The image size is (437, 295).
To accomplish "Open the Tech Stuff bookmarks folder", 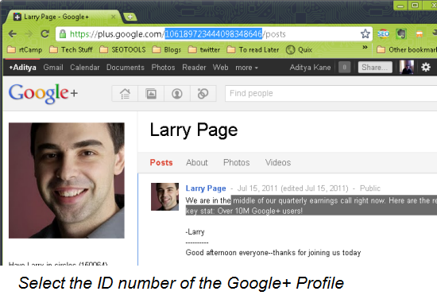I will 71,50.
